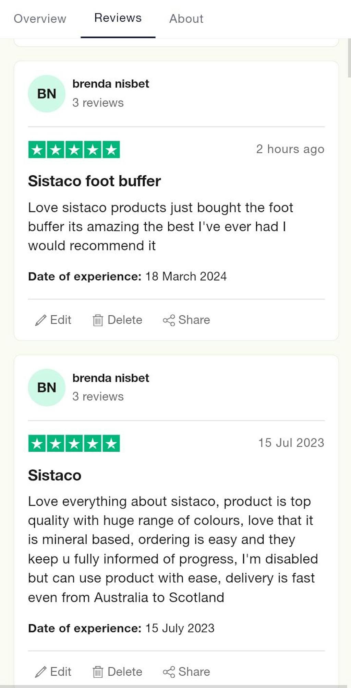Screen dimensions: 351x688
Task: Open the 'Sistaco' review title
Action: coord(55,475)
